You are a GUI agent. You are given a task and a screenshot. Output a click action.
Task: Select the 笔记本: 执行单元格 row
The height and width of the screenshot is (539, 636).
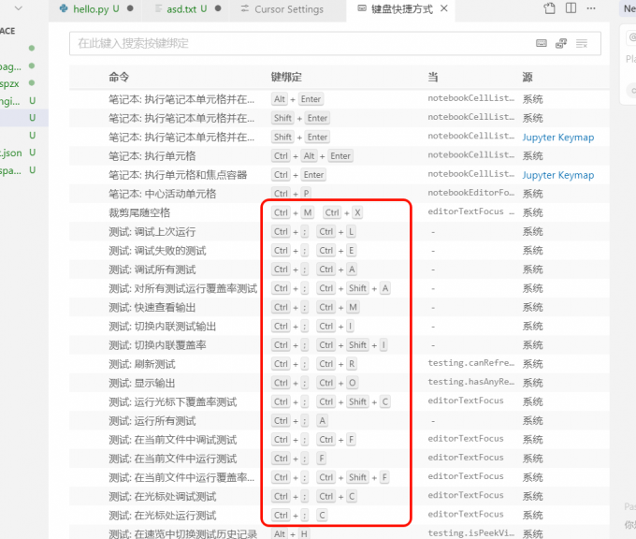tap(340, 156)
